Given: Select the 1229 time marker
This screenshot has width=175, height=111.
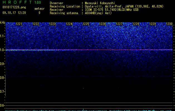Looking at the screenshot, I should point(152,24).
